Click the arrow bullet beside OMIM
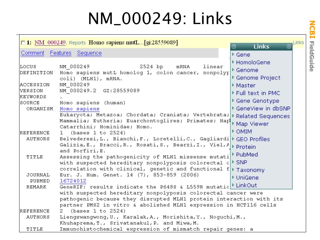Viewport: 320px width, 240px height. pos(233,131)
